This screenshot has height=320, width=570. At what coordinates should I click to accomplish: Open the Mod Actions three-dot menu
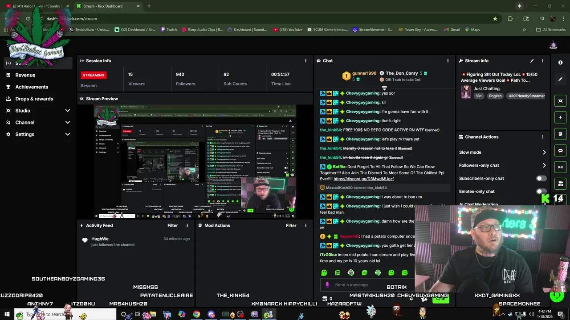click(x=305, y=226)
